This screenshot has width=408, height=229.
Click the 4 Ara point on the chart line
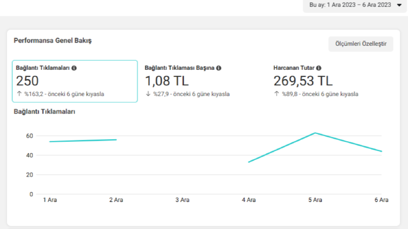tap(249, 162)
